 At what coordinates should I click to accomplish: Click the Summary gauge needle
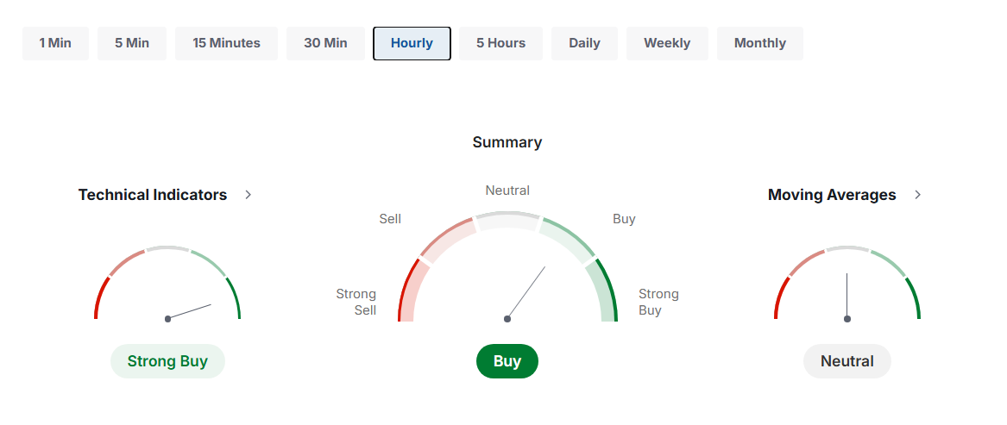click(526, 292)
